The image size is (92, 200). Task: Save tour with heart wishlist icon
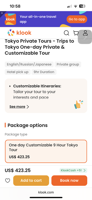coord(7,180)
